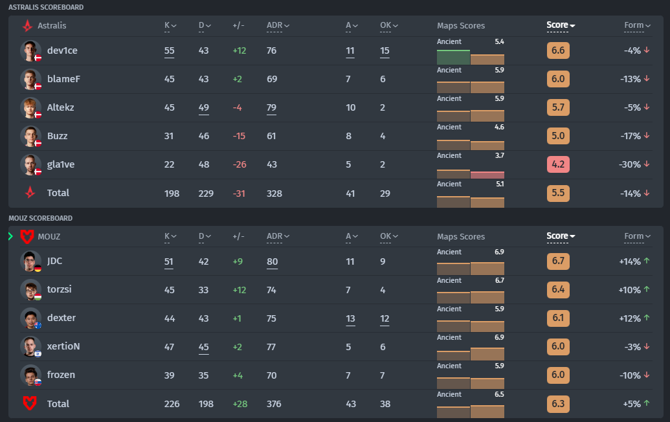Open frozen player profile link
670x422 pixels.
point(61,375)
